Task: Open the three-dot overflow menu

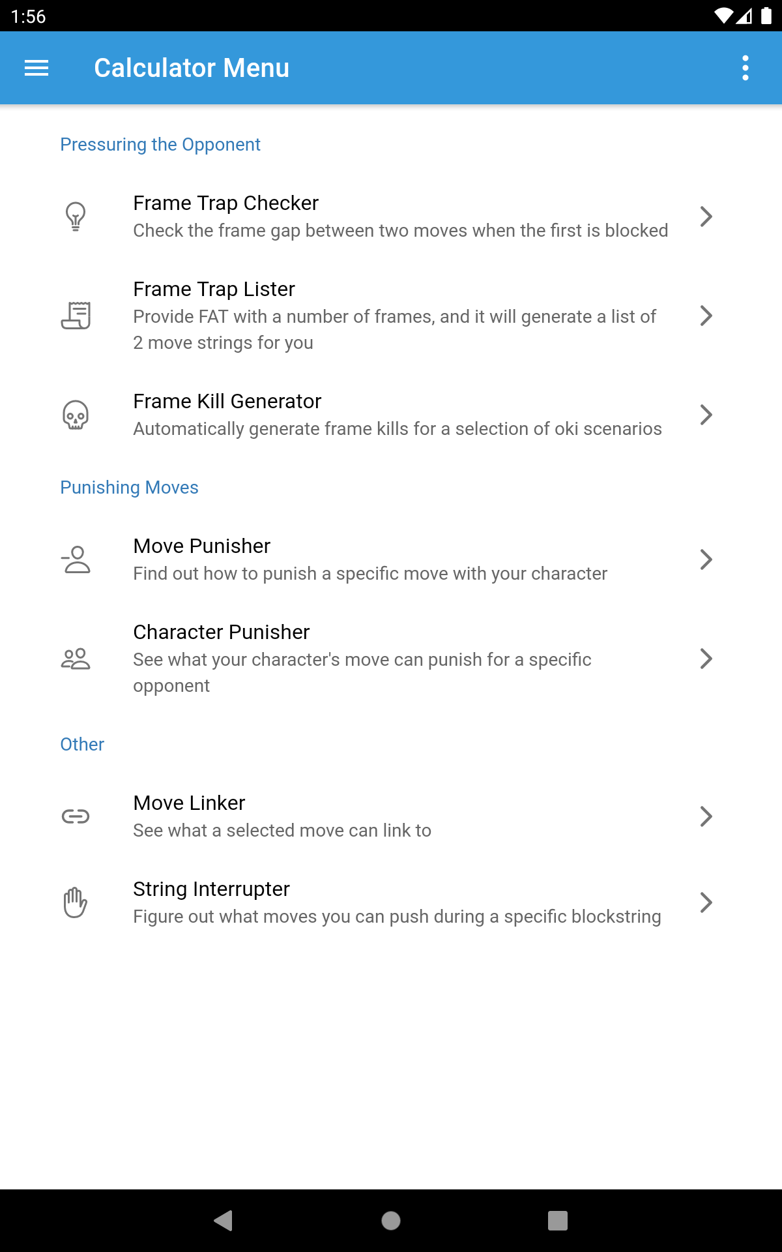Action: [x=745, y=68]
